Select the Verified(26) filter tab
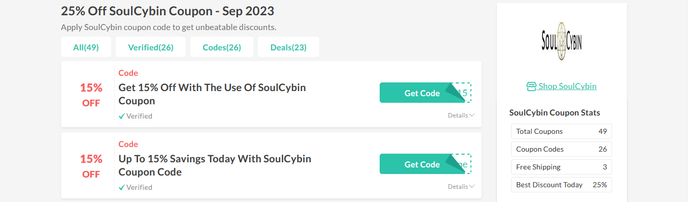The height and width of the screenshot is (202, 688). [x=151, y=47]
